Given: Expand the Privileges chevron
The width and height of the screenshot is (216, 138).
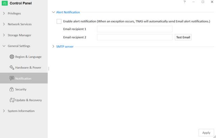Looking at the screenshot, I should coord(4,13).
